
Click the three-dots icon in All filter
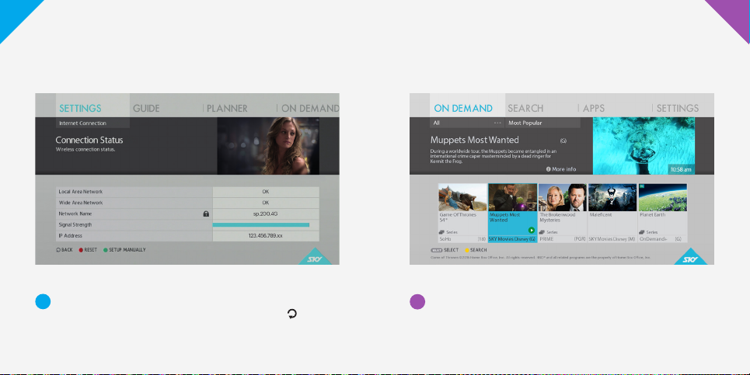click(497, 123)
